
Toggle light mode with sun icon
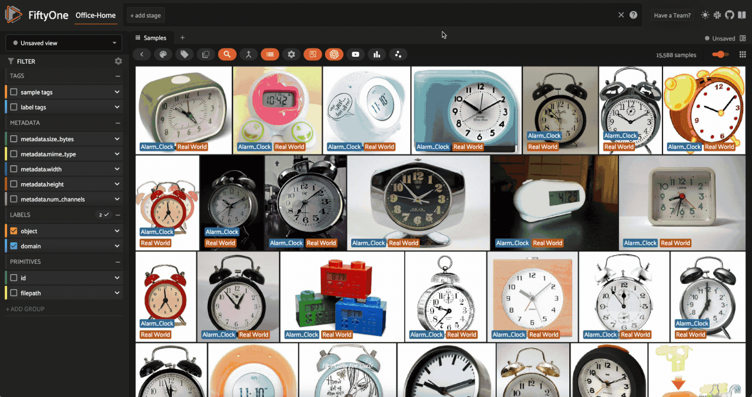[x=705, y=15]
